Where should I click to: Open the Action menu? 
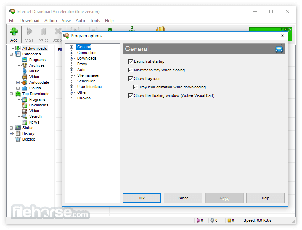click(x=51, y=21)
